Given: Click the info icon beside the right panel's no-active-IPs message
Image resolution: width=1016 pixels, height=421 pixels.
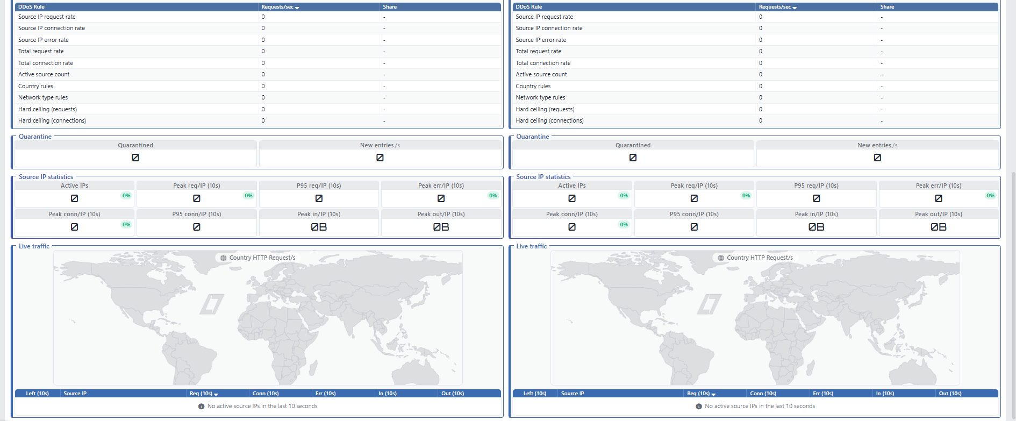Looking at the screenshot, I should coord(698,406).
